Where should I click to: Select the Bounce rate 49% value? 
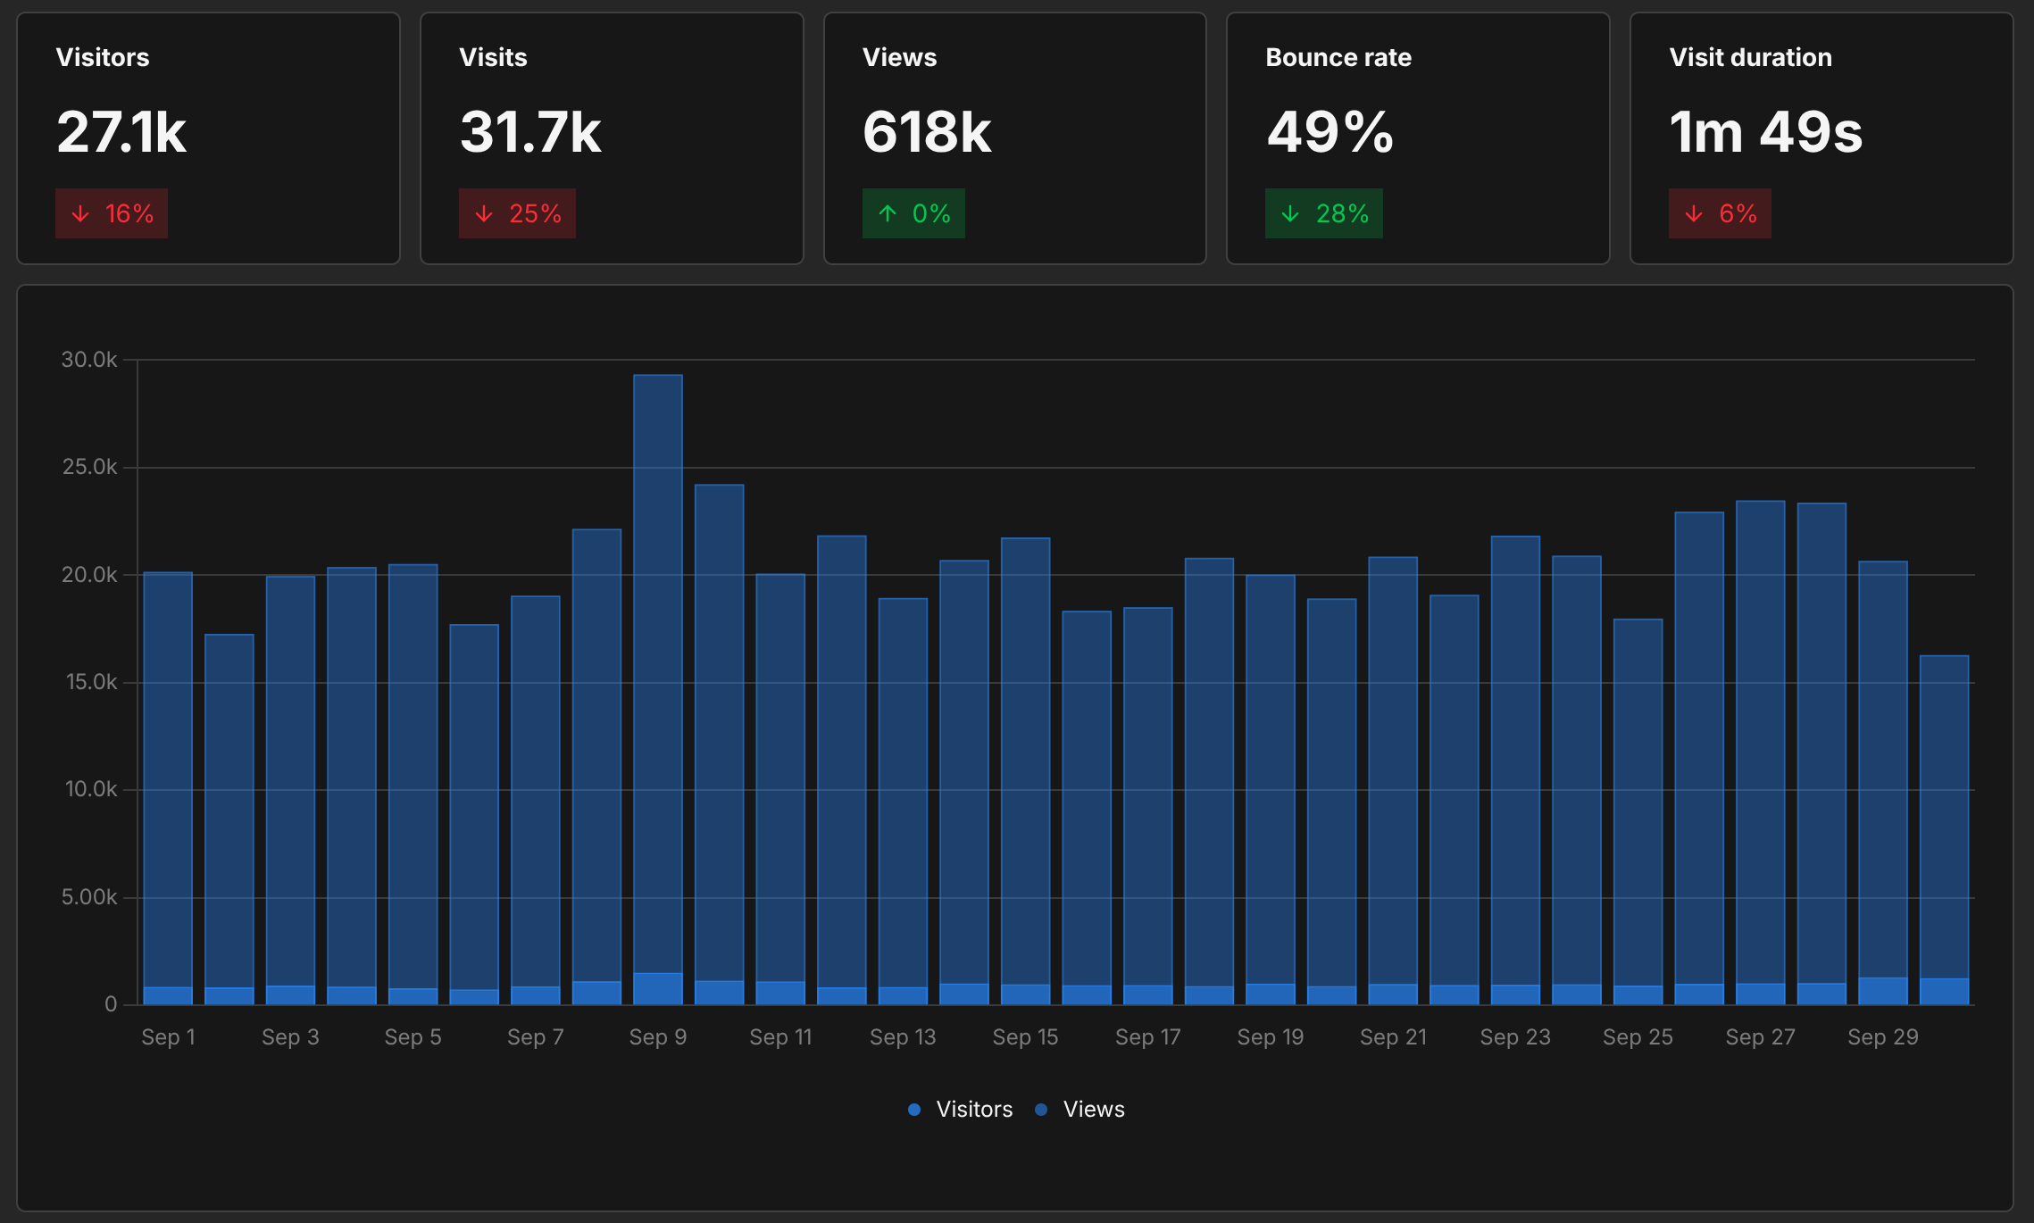point(1330,132)
